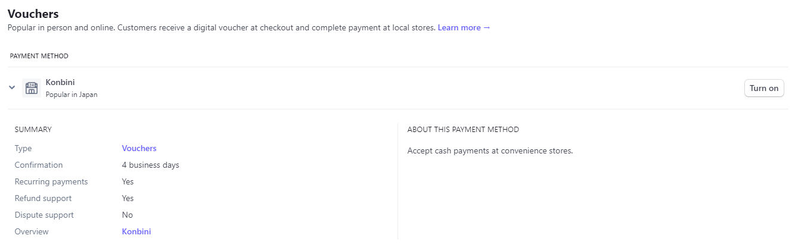Click the Overview label in summary
The width and height of the screenshot is (795, 251).
32,231
